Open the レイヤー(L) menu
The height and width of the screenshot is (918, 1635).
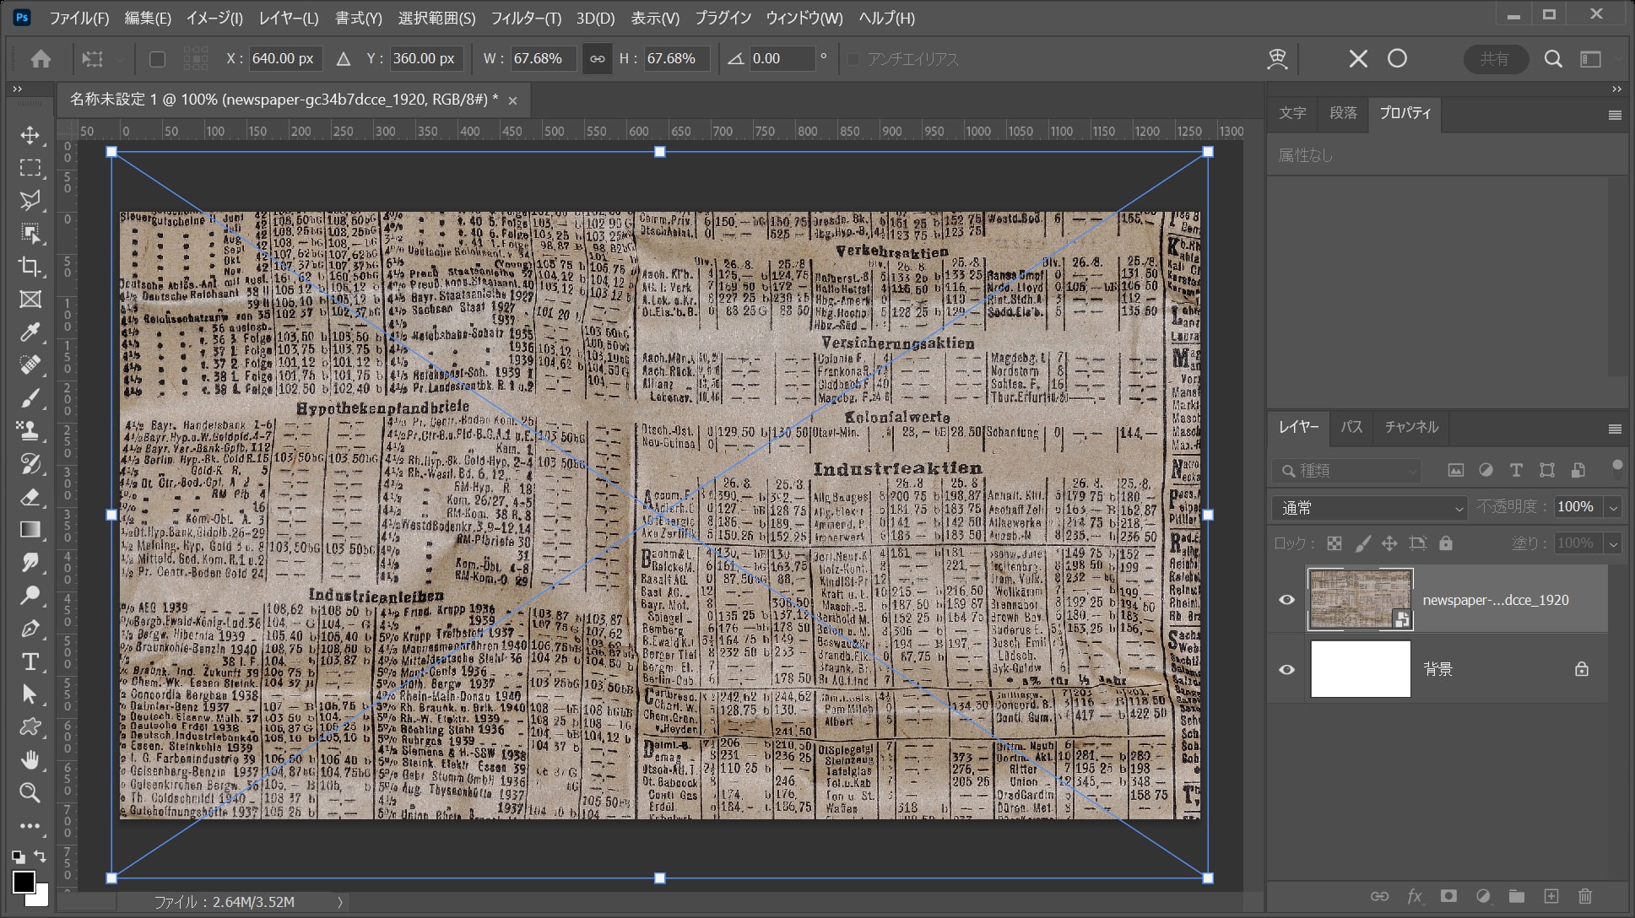coord(289,18)
